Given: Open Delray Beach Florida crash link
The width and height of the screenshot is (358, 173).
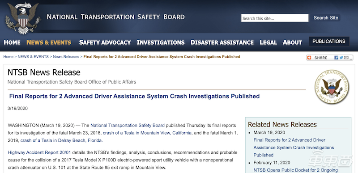Looking at the screenshot, I should 61,140.
